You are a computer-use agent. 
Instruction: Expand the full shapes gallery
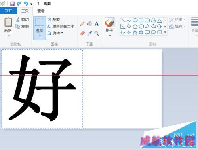(165, 32)
